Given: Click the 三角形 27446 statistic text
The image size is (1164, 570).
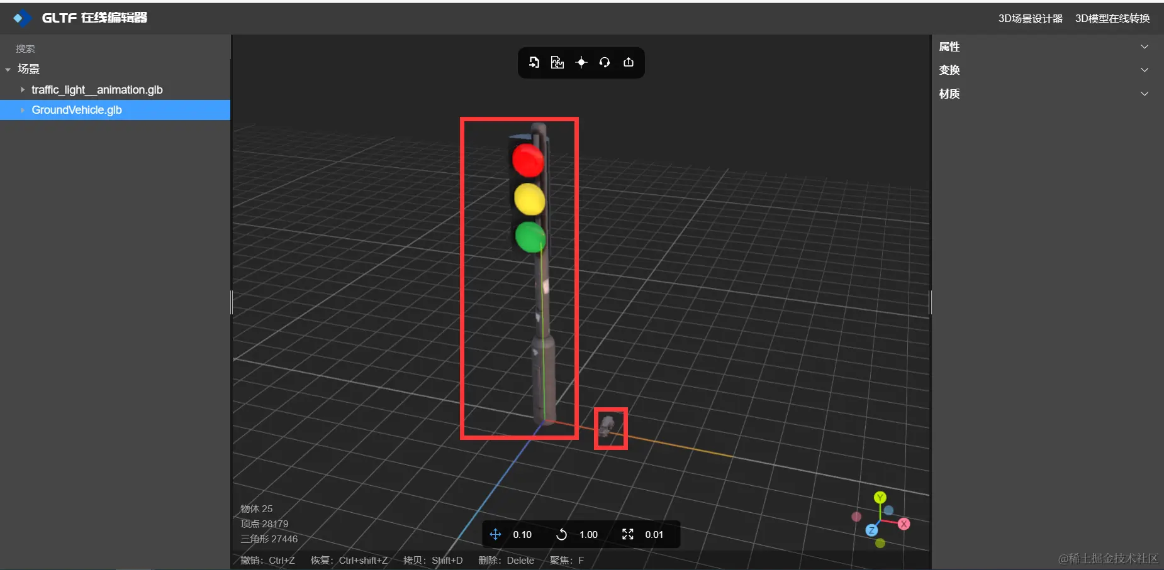Looking at the screenshot, I should click(x=269, y=539).
